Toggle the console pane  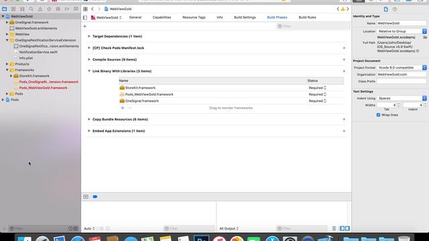pos(347,228)
